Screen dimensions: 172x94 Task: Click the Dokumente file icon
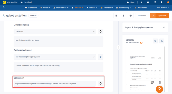point(136,8)
